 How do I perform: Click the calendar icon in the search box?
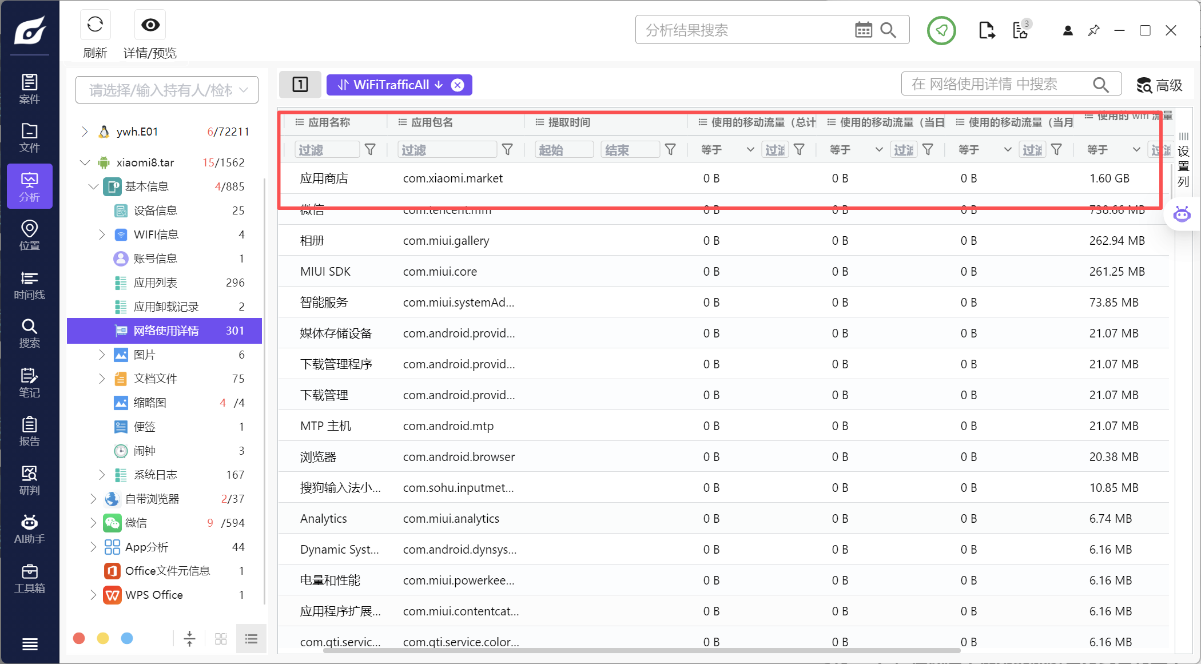tap(863, 30)
